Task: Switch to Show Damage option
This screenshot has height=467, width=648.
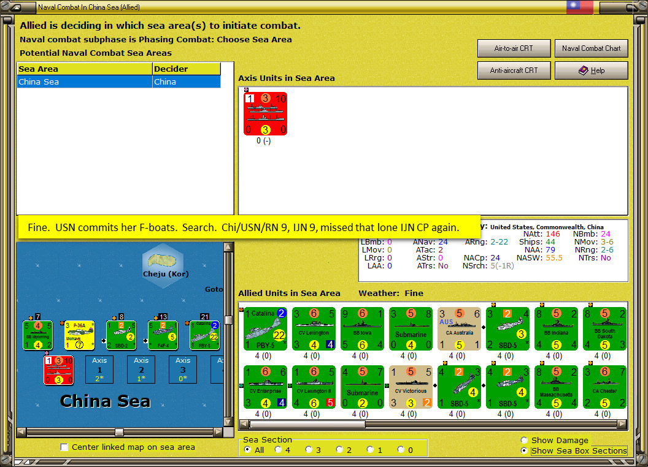Action: click(x=525, y=440)
